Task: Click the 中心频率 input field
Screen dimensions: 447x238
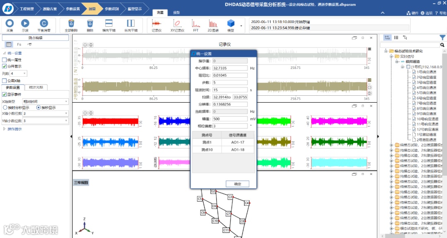Action: pyautogui.click(x=230, y=68)
